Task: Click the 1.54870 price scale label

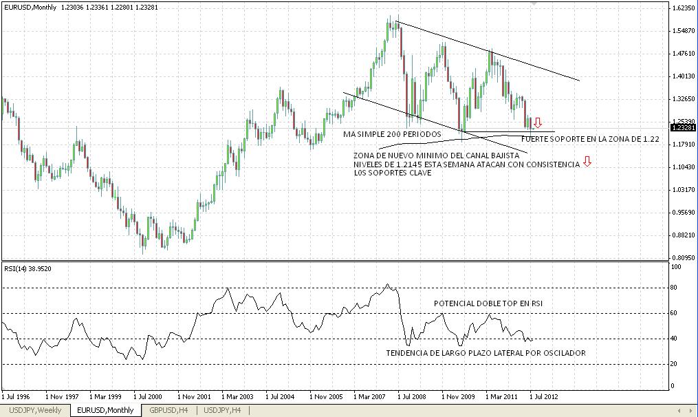Action: [684, 30]
